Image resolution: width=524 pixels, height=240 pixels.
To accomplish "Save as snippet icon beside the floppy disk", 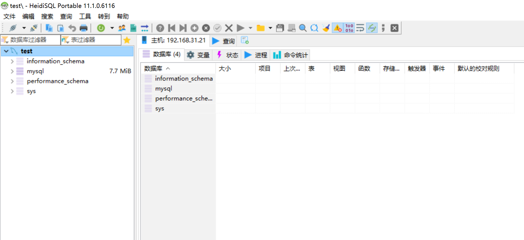I will coord(291,28).
